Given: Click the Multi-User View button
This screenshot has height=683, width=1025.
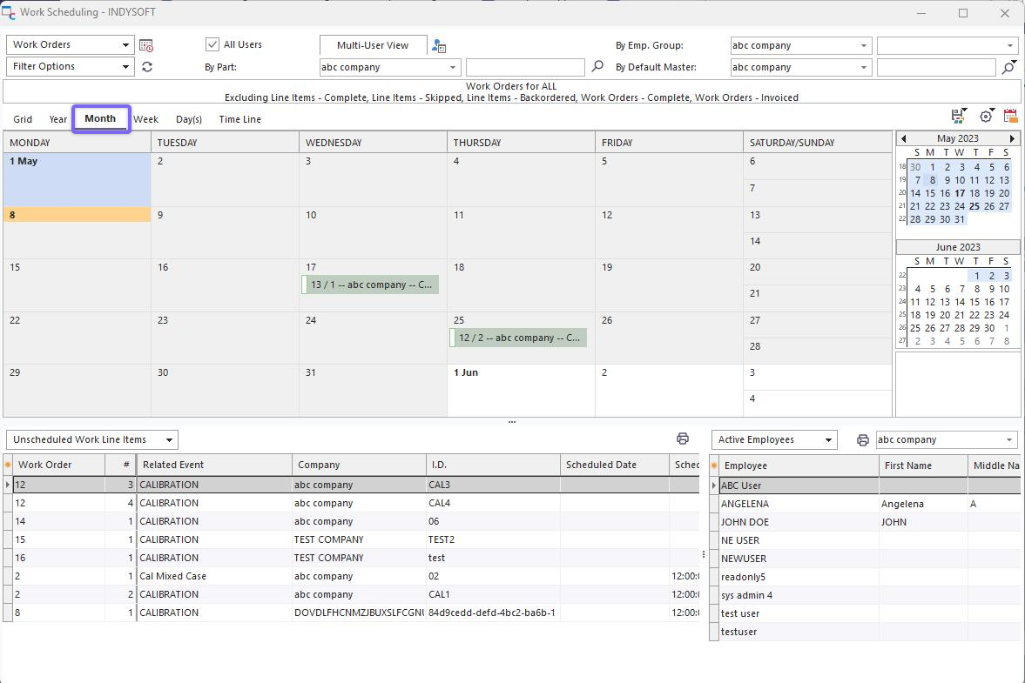Looking at the screenshot, I should coord(373,45).
